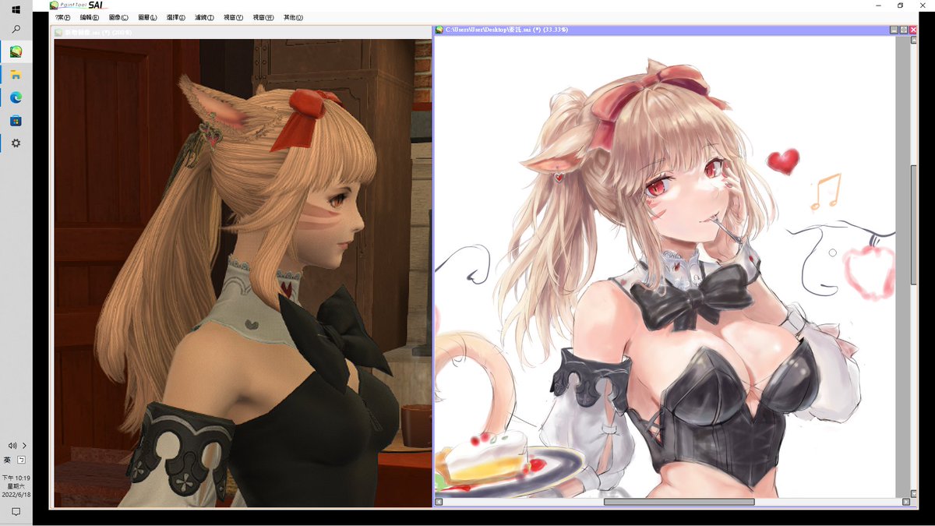Close the right drawing document window
Image resolution: width=935 pixels, height=526 pixels.
click(913, 30)
